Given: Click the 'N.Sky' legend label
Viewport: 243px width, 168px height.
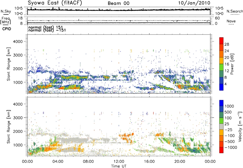Looking at the screenshot, I should pos(6,11).
